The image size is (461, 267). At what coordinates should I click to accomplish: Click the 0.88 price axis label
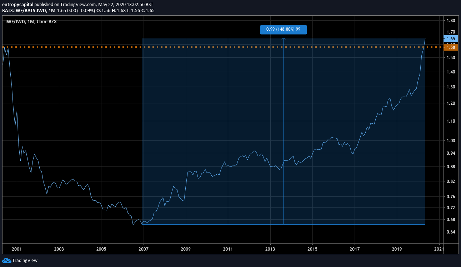451,167
